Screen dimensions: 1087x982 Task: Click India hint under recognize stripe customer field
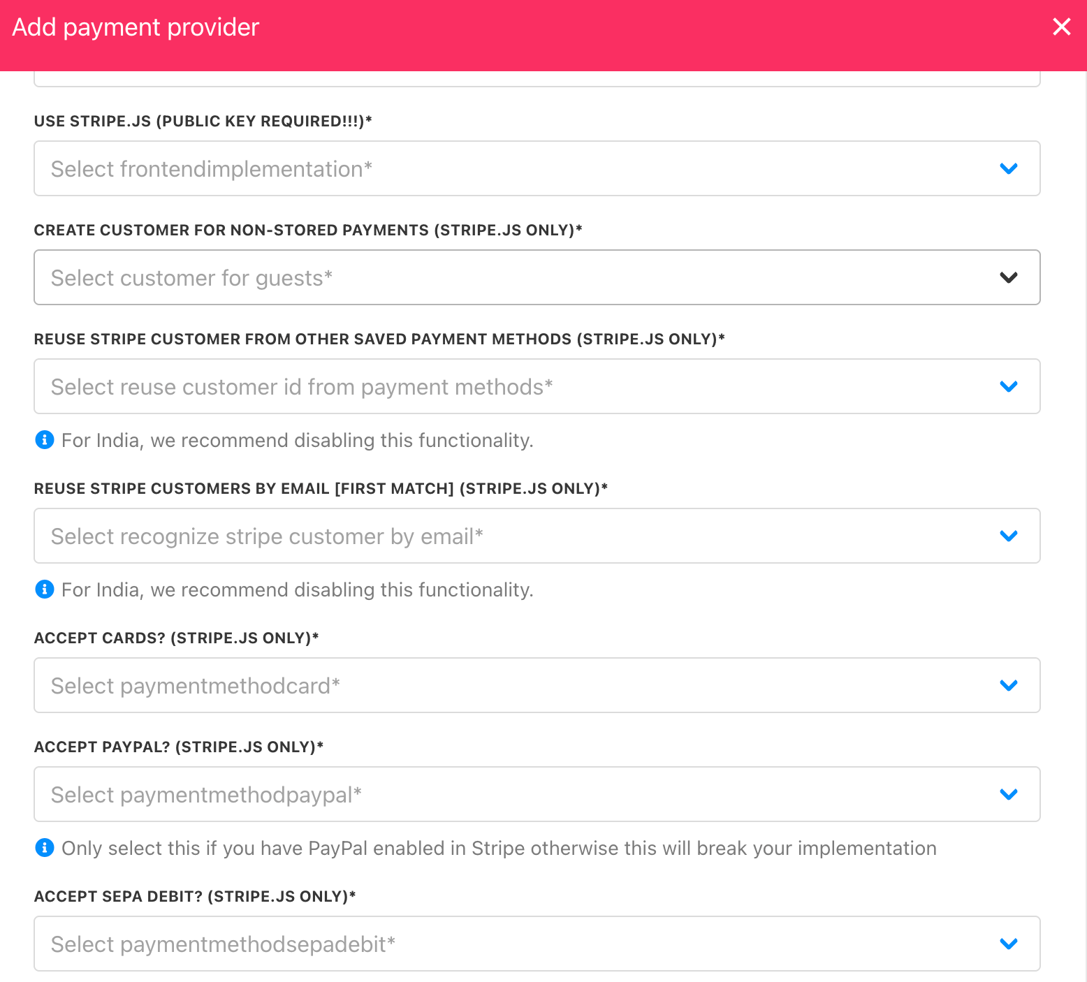pos(298,589)
